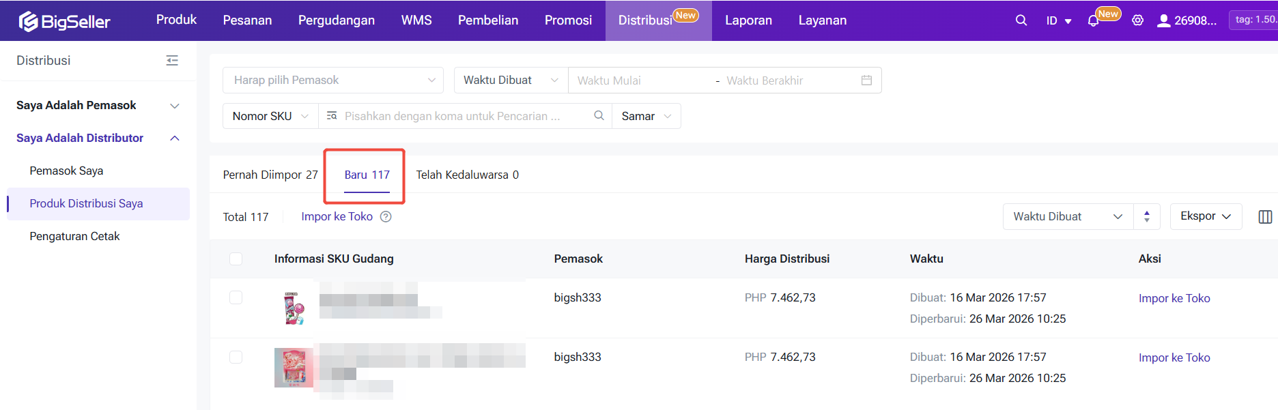This screenshot has width=1278, height=410.
Task: Switch to the Pernah Diimpor tab
Action: [270, 175]
